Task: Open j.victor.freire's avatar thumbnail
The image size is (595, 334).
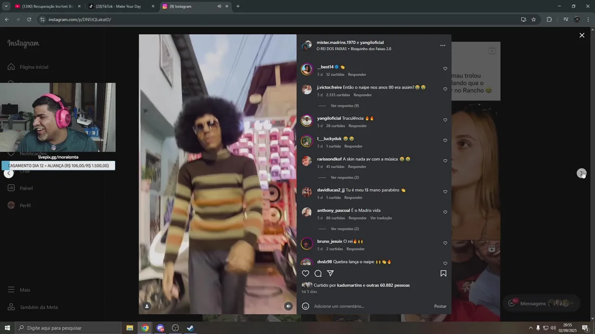Action: coord(307,90)
